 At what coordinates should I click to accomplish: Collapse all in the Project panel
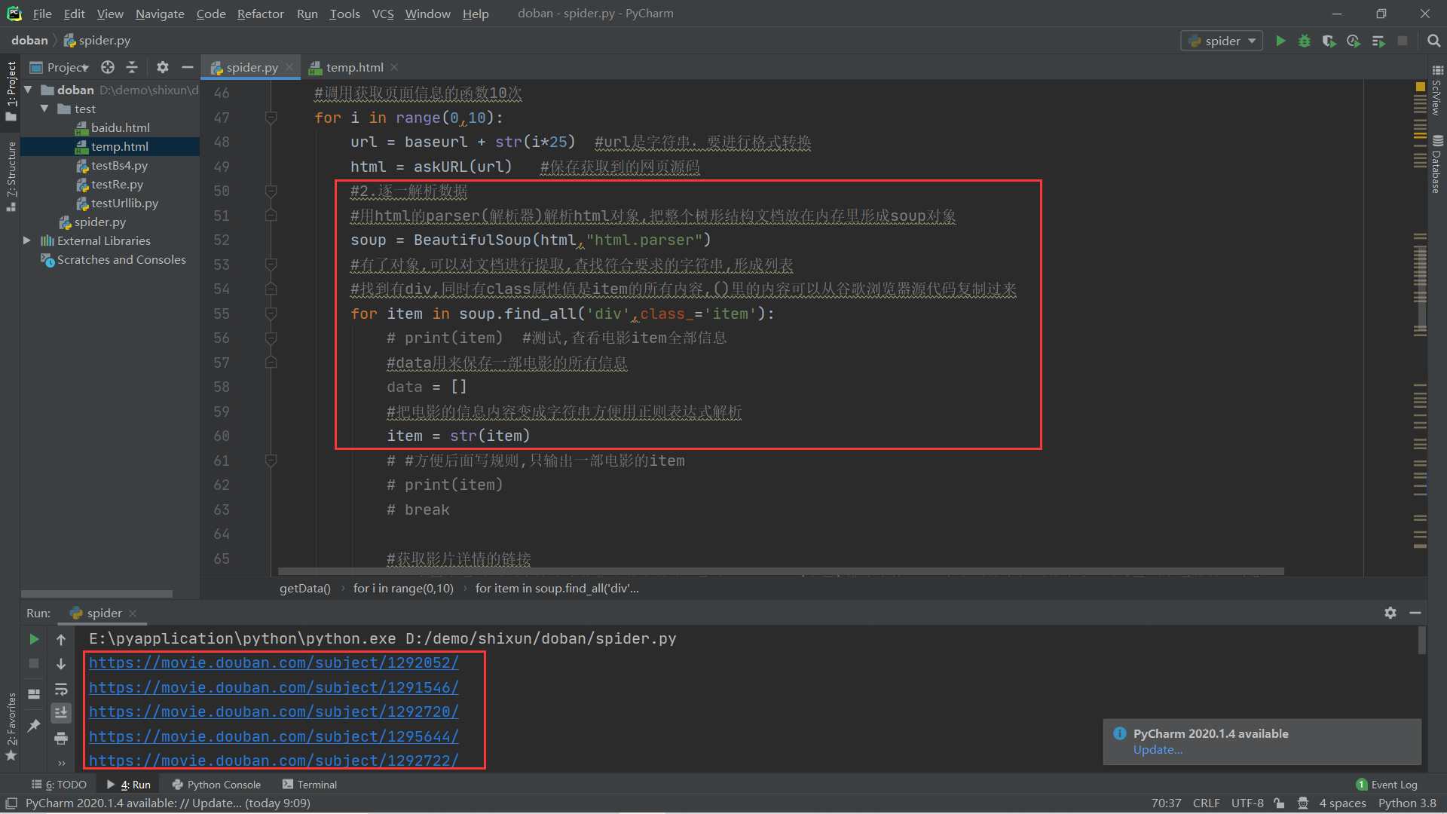(x=132, y=67)
